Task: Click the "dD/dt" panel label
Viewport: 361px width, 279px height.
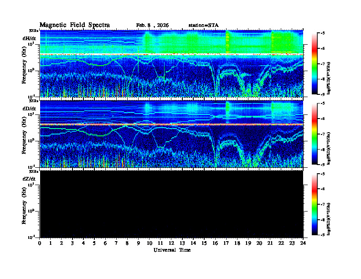Action: (x=29, y=108)
